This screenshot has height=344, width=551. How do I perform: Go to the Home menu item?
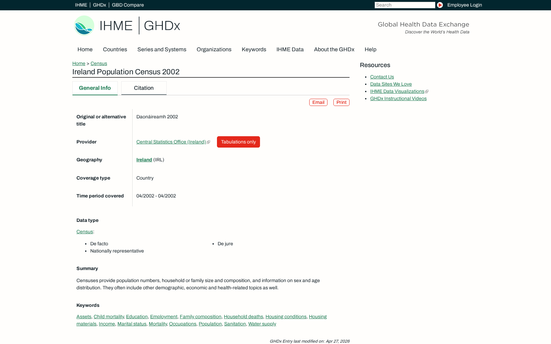(x=85, y=50)
